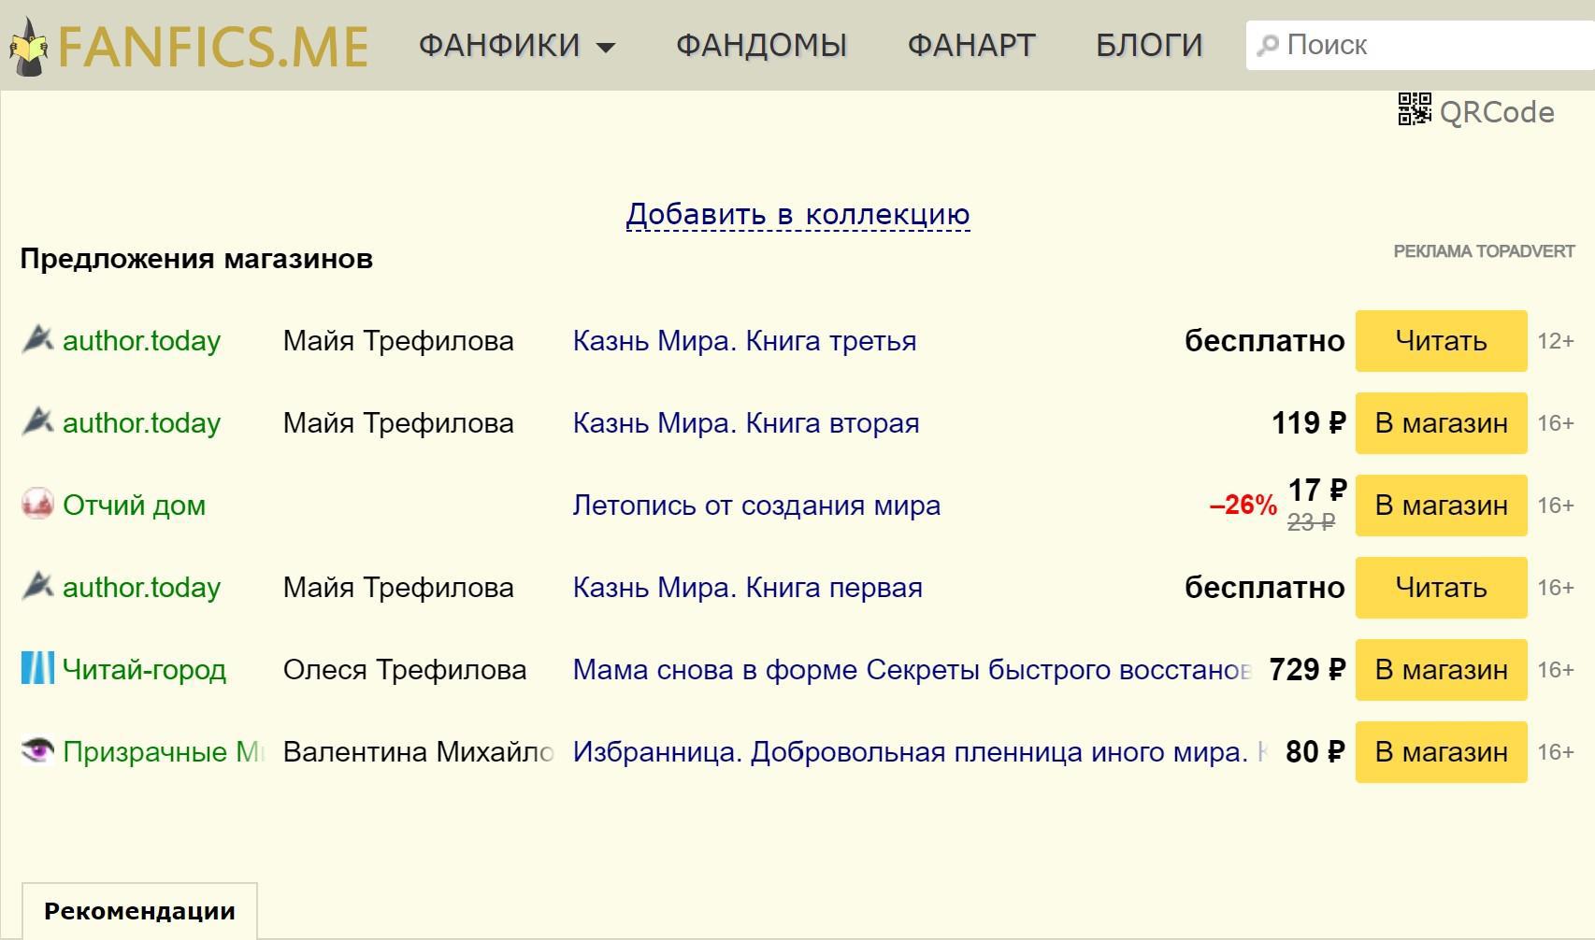Click author Майя Трефилова in Книга третья row
The image size is (1595, 940).
click(398, 341)
